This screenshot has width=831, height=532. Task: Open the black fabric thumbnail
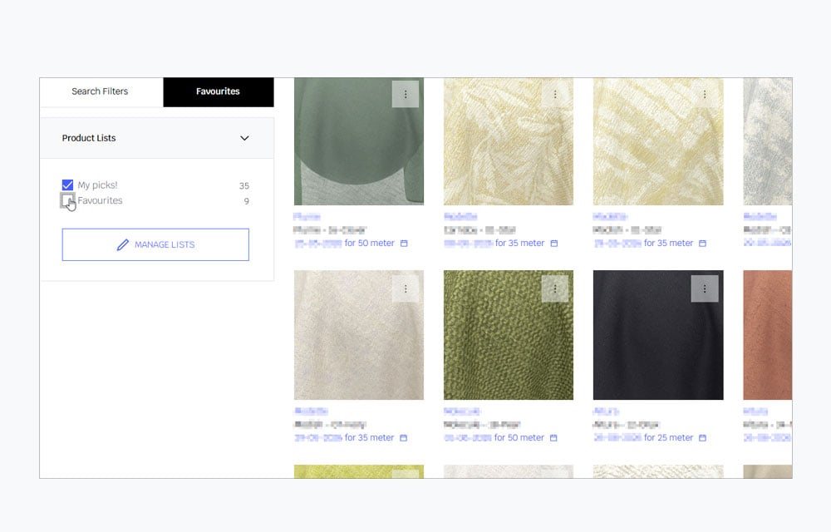coord(657,335)
